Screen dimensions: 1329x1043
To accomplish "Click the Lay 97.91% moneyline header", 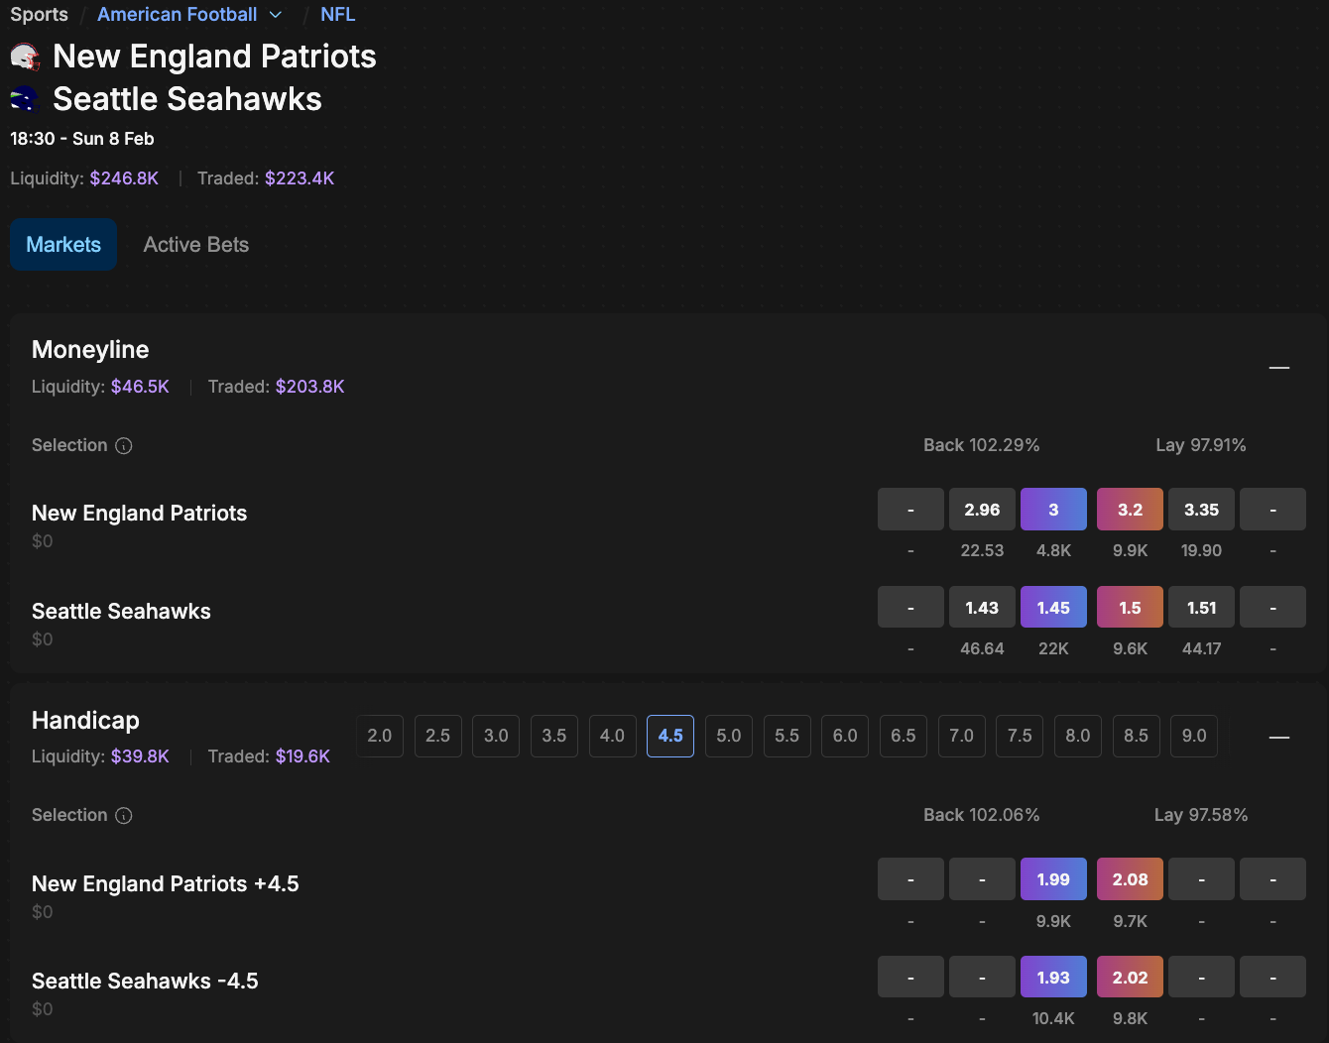I will (1201, 446).
